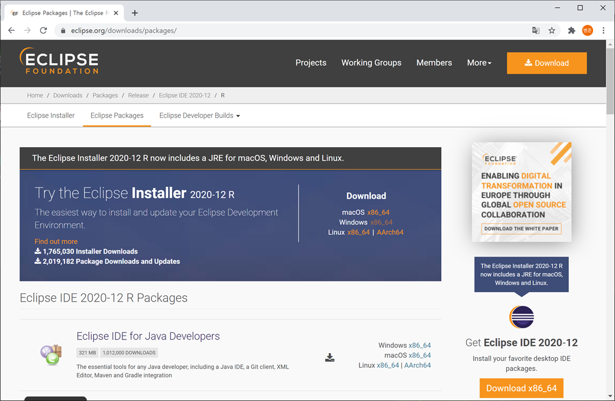
Task: Bookmark page with the star icon
Action: click(x=552, y=30)
